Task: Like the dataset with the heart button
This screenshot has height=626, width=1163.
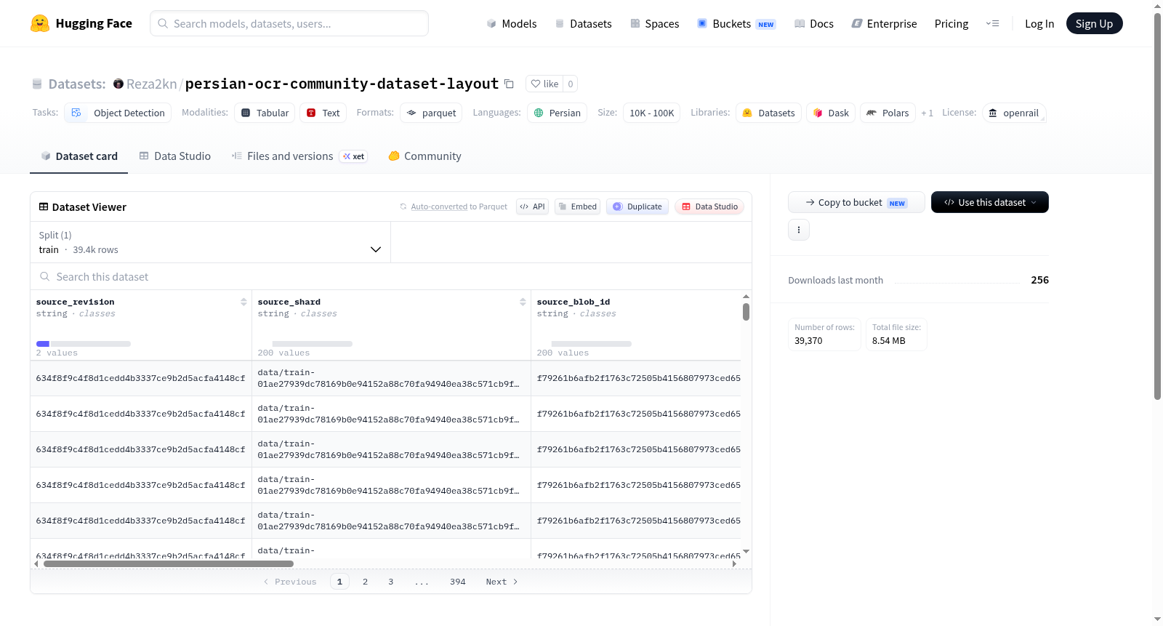Action: 544,84
